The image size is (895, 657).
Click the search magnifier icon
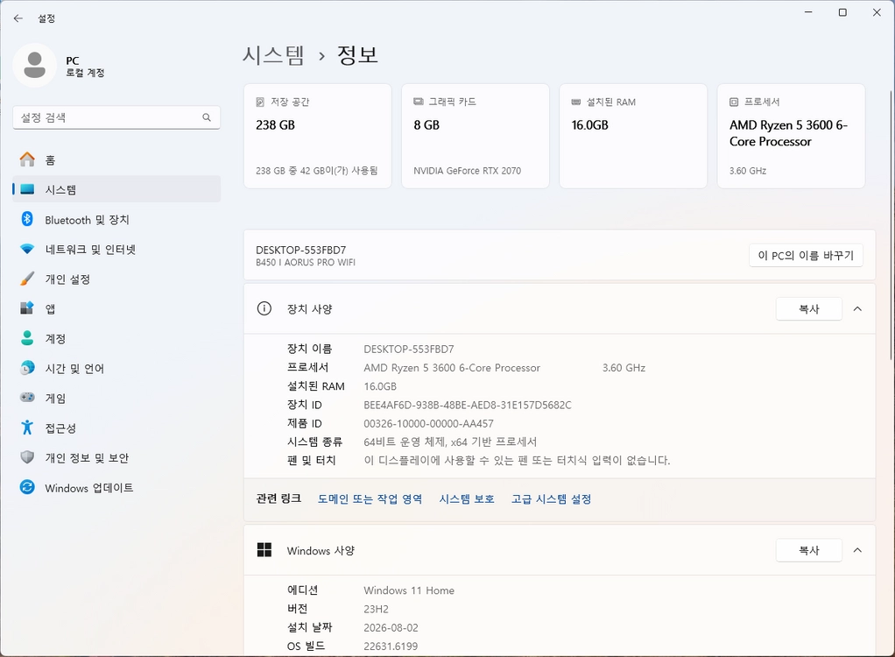[x=207, y=117]
